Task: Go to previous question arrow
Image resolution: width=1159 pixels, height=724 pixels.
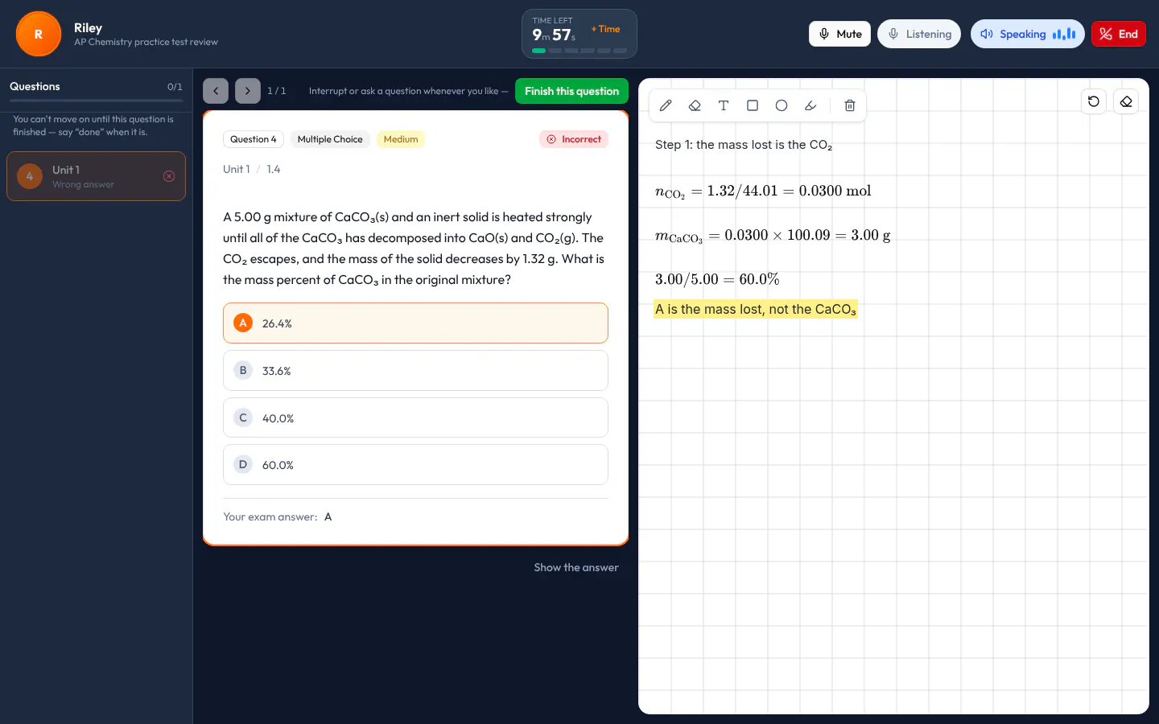Action: (216, 91)
